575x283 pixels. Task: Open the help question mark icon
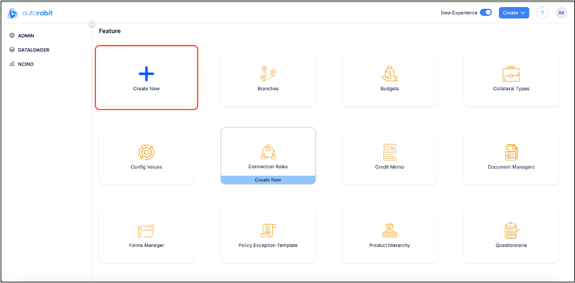(542, 13)
